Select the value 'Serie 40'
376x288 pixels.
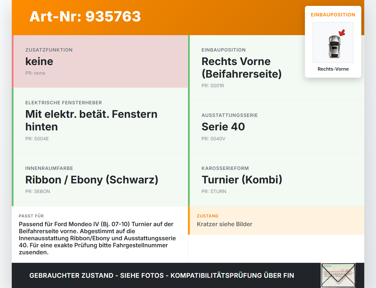[223, 127]
